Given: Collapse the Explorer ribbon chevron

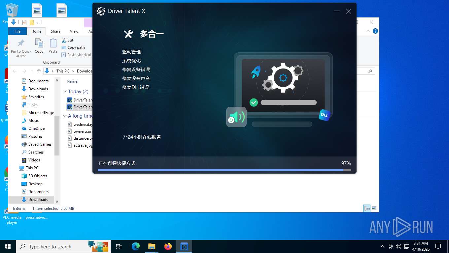Looking at the screenshot, I should [x=368, y=31].
